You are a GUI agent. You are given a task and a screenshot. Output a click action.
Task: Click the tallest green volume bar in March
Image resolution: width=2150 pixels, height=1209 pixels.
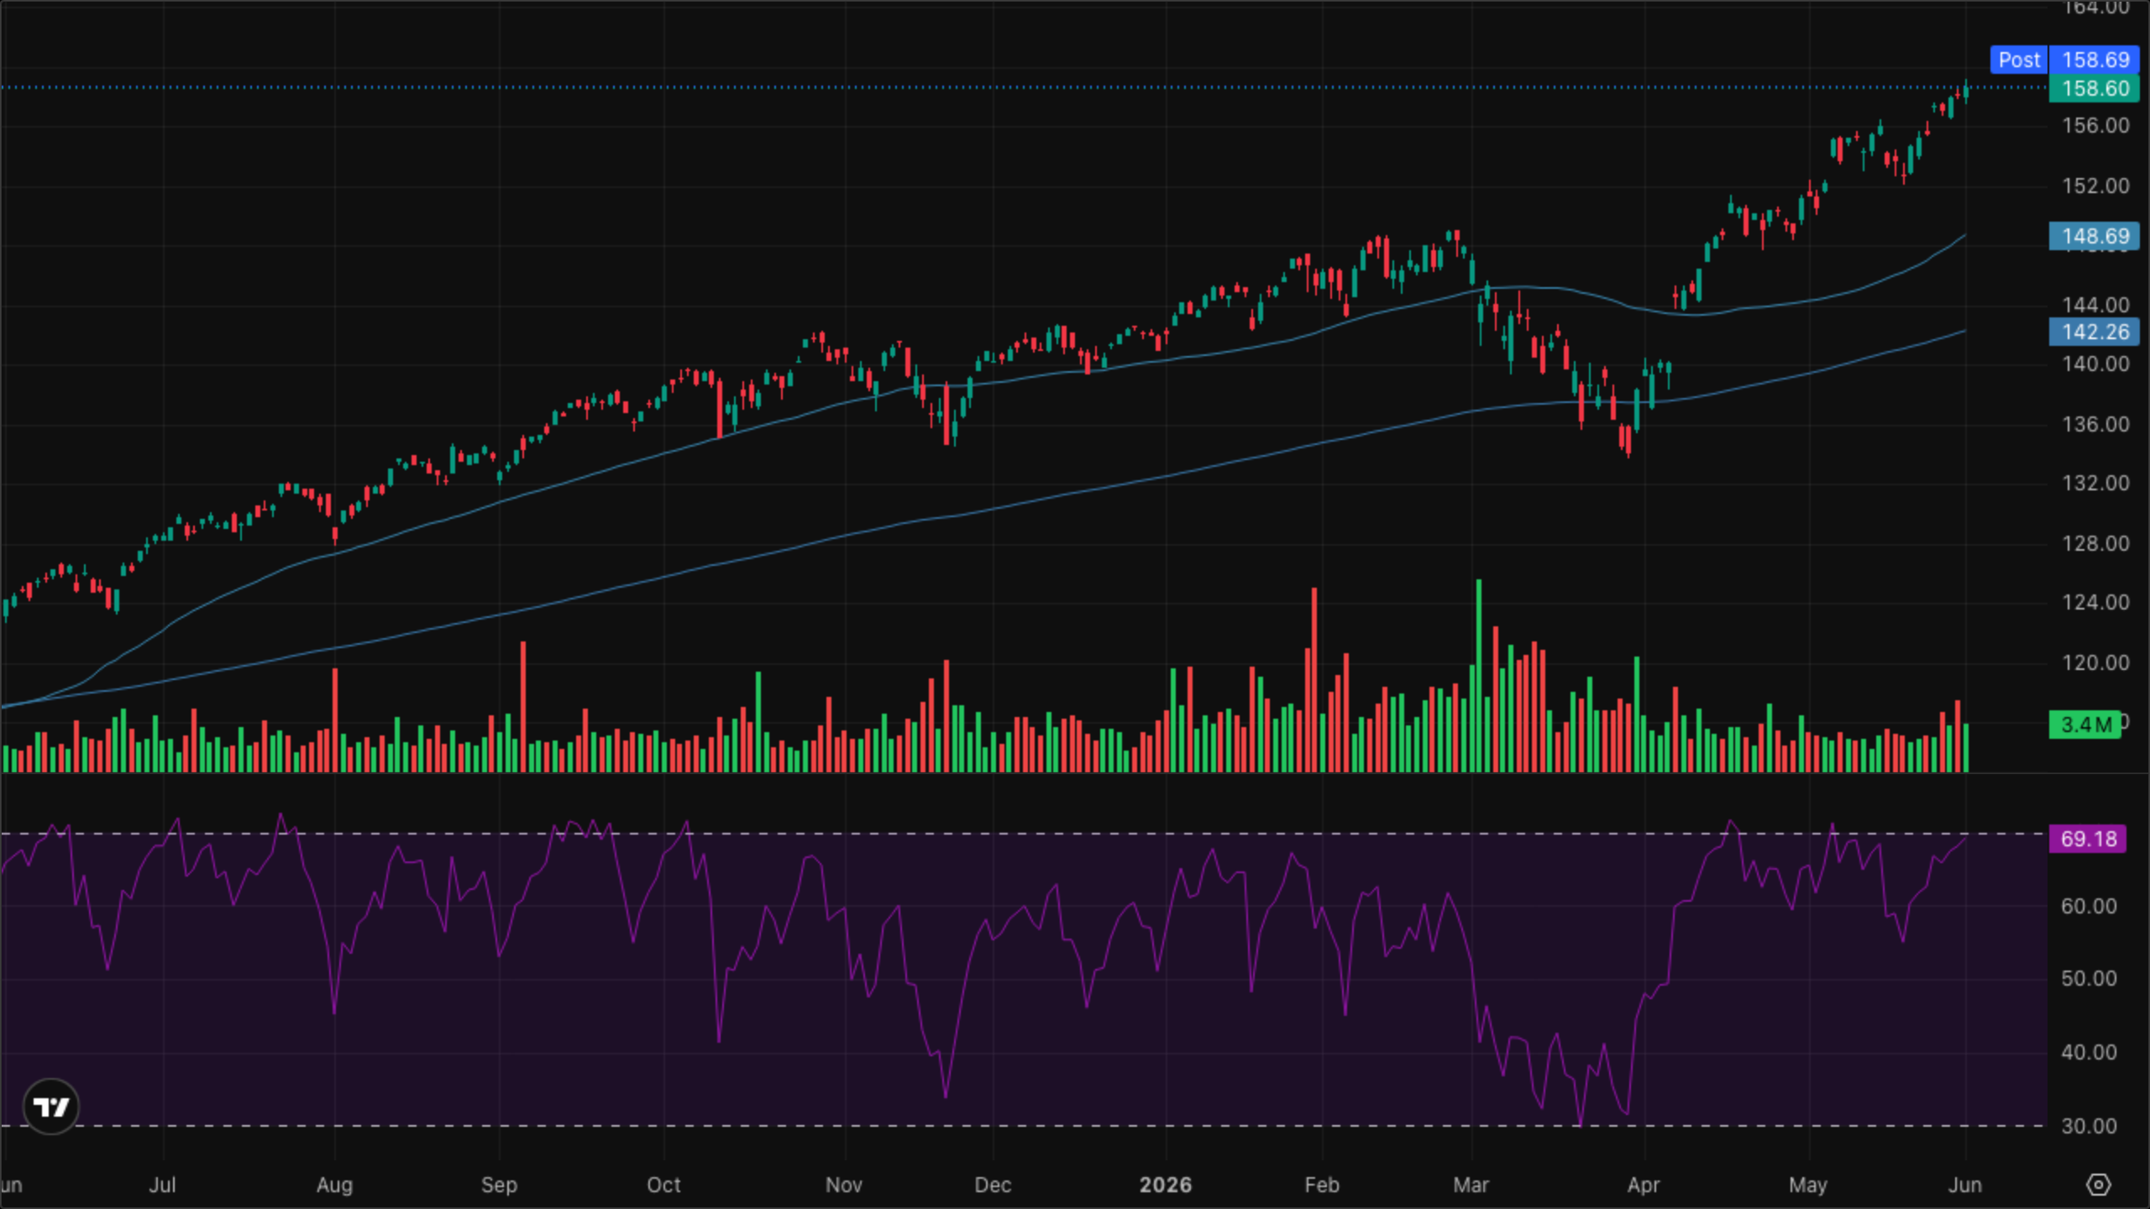(1478, 675)
